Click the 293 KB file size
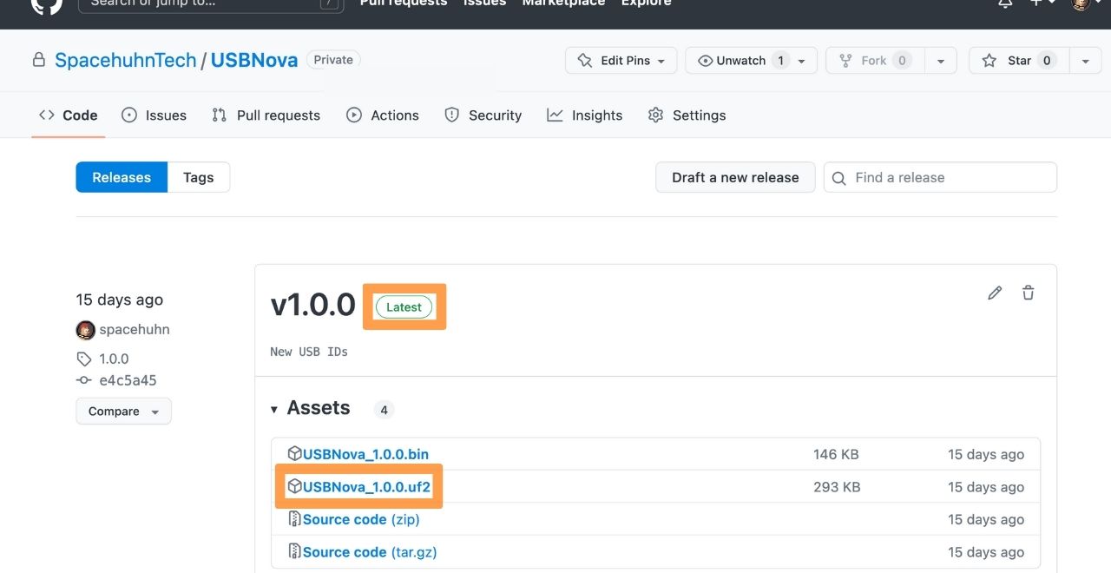1111x573 pixels. point(837,487)
